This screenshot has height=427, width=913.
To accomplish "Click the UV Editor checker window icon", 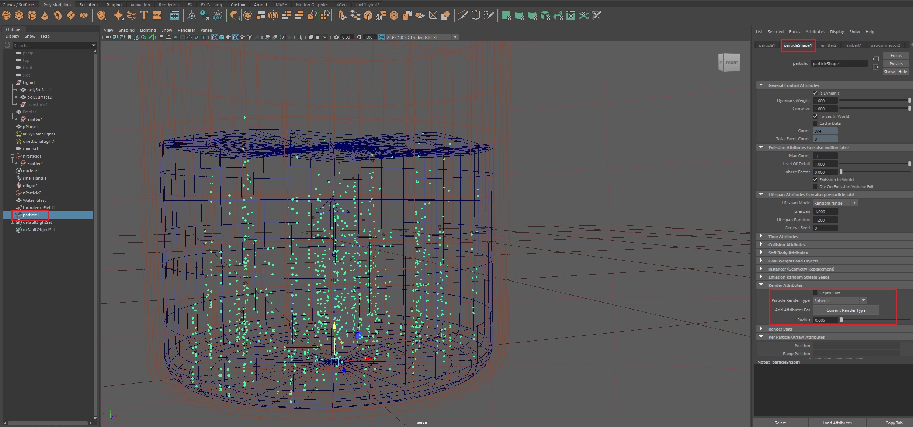I will click(571, 15).
